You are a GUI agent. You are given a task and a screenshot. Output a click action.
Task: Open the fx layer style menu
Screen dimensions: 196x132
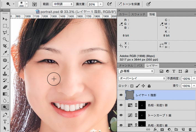click(155, 129)
